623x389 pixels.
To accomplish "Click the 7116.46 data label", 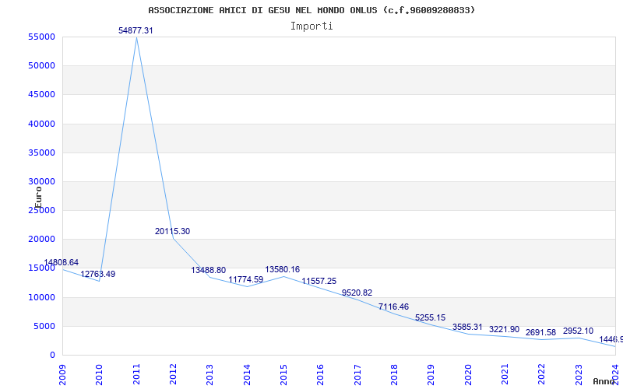I will tap(394, 307).
